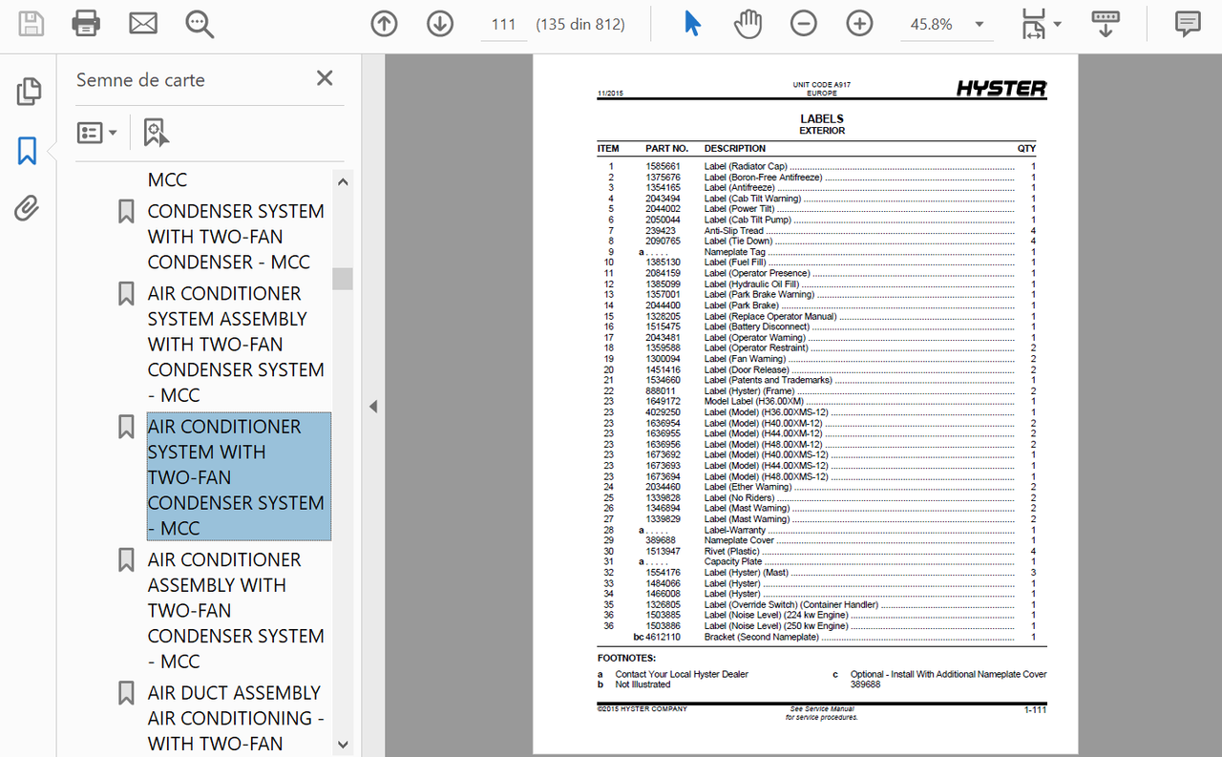The image size is (1222, 757).
Task: Open page fit options dropdown arrow
Action: point(1057,25)
